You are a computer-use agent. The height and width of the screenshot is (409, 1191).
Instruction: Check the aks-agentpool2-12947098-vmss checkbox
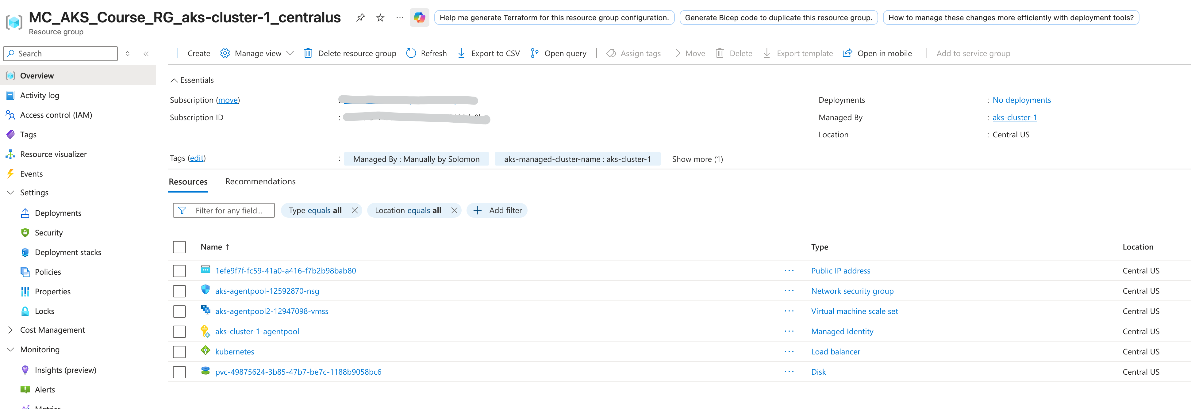pos(179,312)
